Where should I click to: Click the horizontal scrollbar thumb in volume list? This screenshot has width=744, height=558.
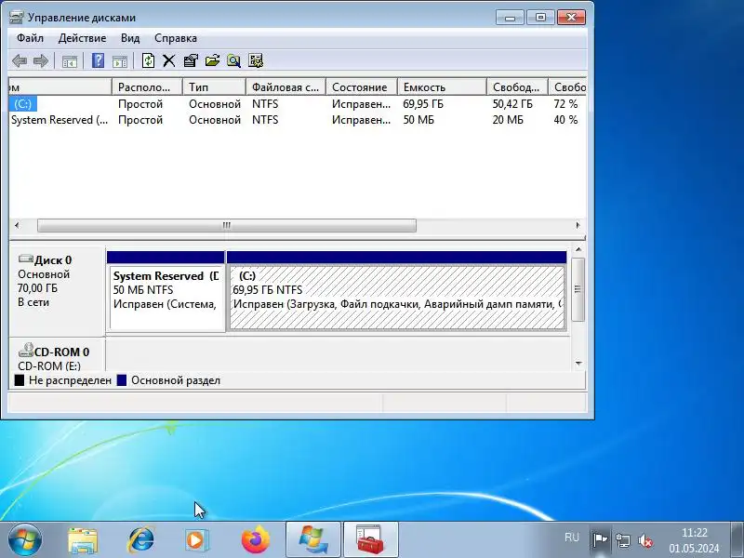coord(227,225)
